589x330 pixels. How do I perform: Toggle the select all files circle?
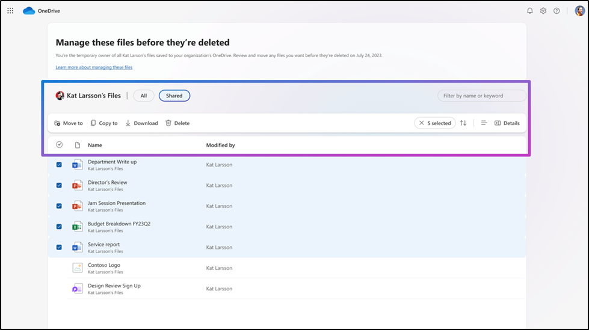click(x=59, y=145)
